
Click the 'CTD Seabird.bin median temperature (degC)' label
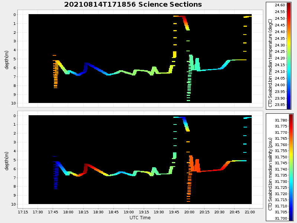click(270, 63)
